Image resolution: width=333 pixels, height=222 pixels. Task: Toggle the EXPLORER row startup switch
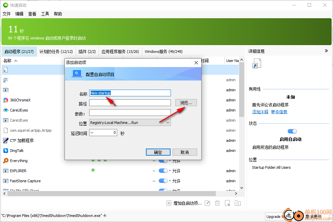163,171
